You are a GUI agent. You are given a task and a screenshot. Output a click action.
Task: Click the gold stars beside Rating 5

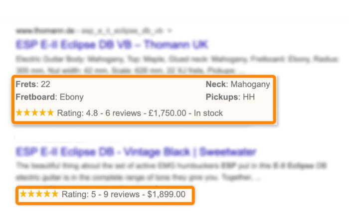[x=38, y=194]
